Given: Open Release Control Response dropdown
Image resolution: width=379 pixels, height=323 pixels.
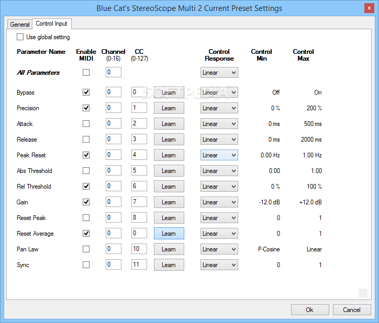Looking at the screenshot, I should pos(219,140).
